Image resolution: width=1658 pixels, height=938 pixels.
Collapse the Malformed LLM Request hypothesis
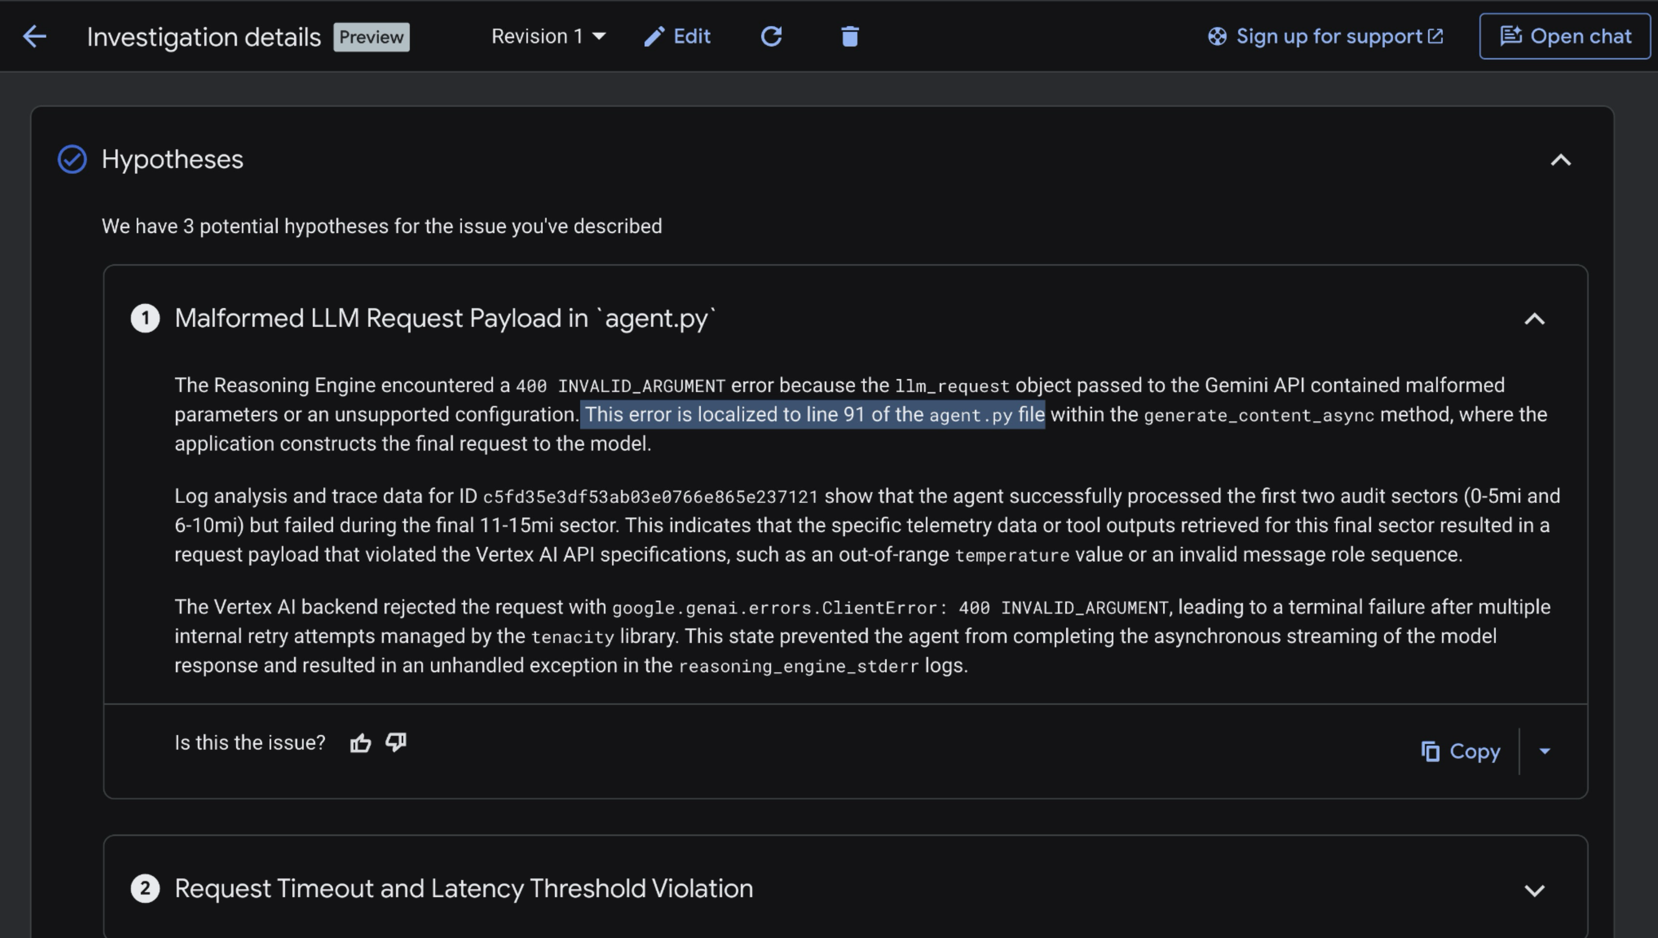[1534, 319]
